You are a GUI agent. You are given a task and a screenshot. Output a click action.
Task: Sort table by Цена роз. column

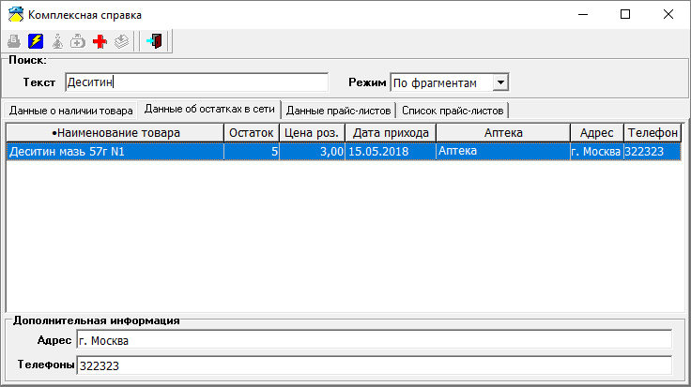(x=313, y=133)
